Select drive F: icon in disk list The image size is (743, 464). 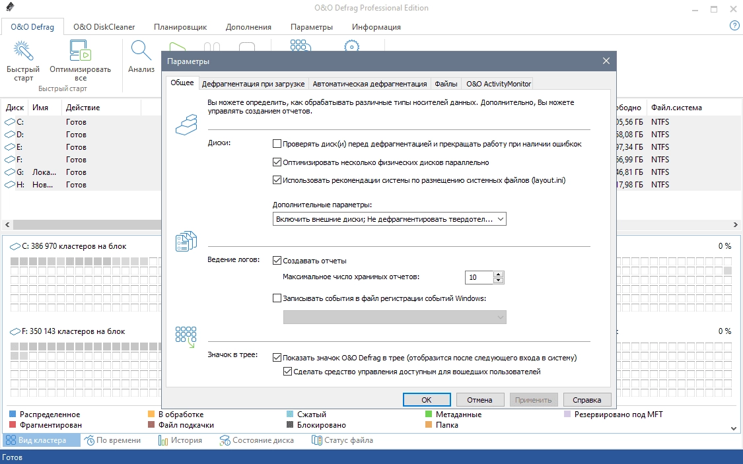(10, 160)
